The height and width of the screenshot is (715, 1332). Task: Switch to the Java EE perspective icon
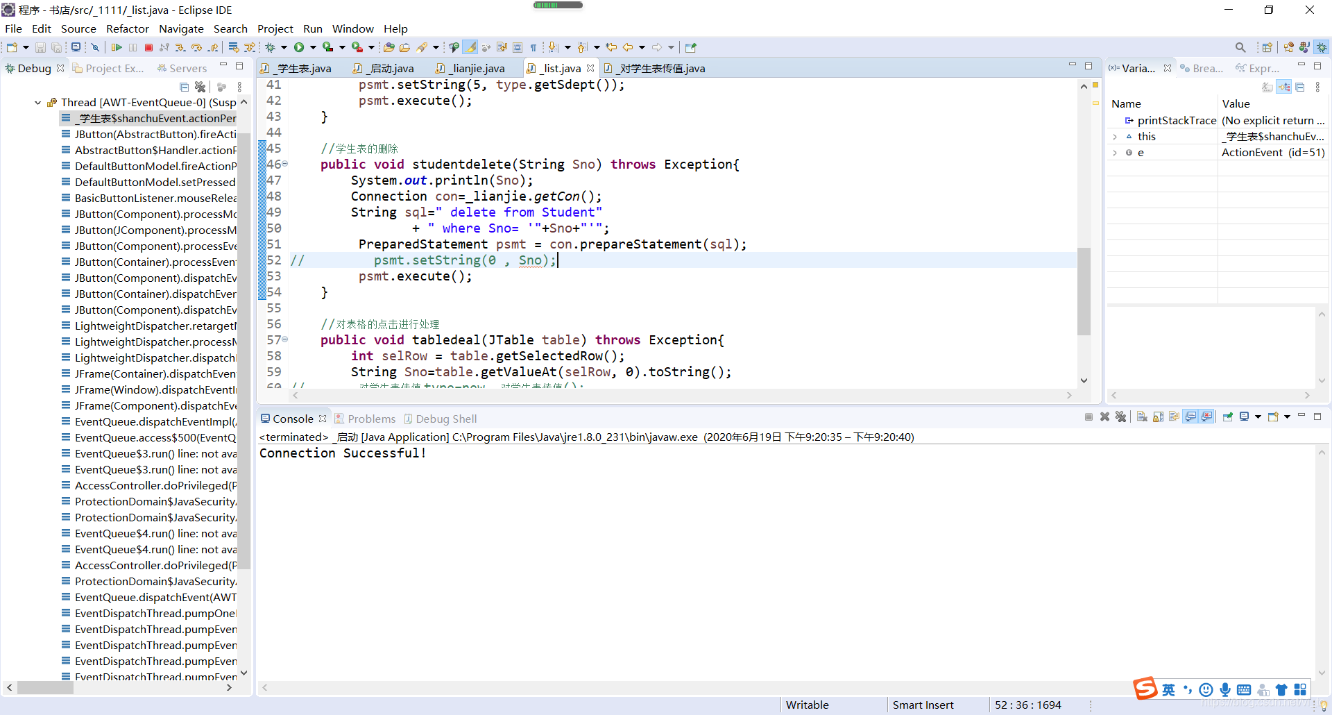[1289, 47]
